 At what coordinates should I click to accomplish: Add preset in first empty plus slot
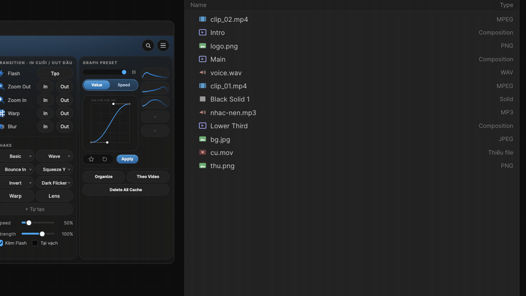point(155,117)
